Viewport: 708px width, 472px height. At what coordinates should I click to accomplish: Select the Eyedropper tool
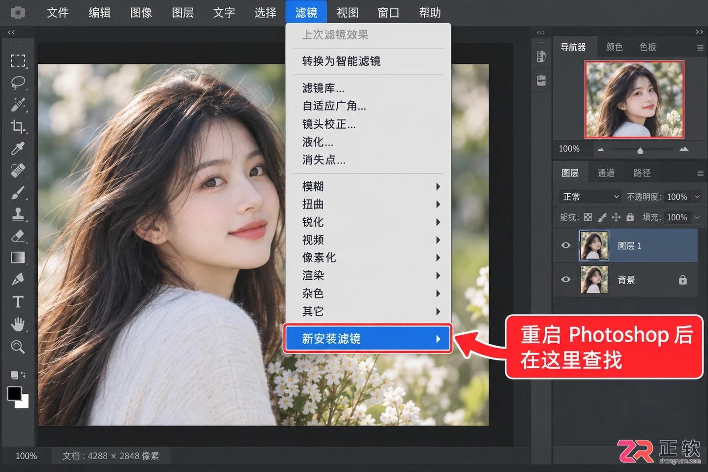[18, 148]
